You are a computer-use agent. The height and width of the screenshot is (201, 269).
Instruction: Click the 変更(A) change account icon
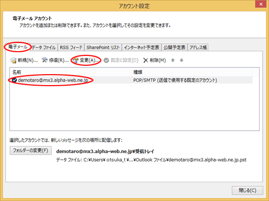76,61
